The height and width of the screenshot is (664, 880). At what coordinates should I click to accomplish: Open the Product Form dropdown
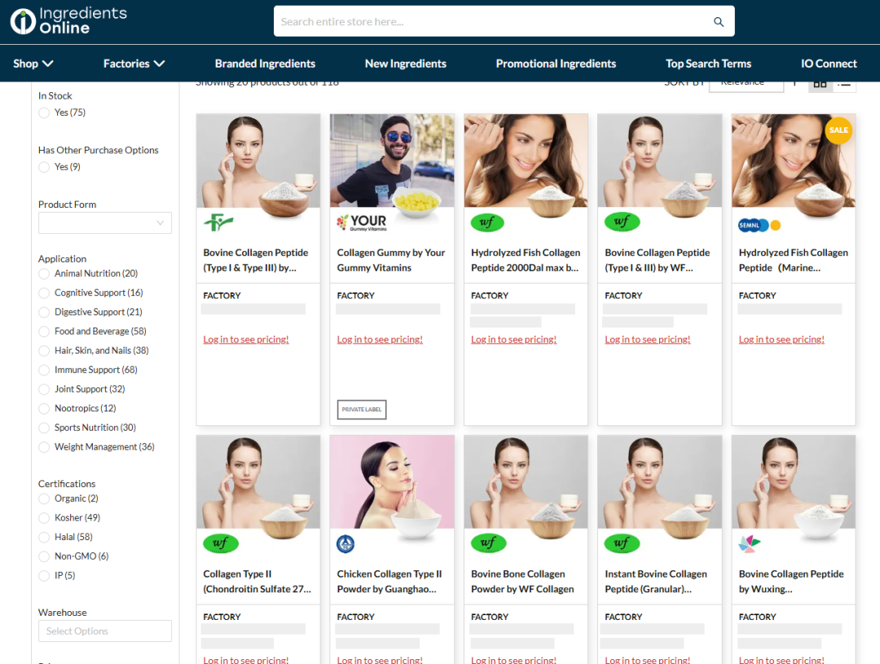[105, 223]
